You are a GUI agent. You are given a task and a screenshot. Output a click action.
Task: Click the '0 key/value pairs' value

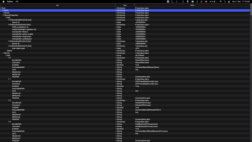[142, 51]
